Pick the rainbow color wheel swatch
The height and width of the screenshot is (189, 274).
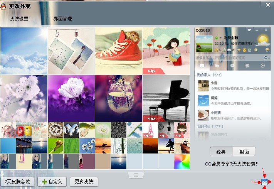click(182, 162)
